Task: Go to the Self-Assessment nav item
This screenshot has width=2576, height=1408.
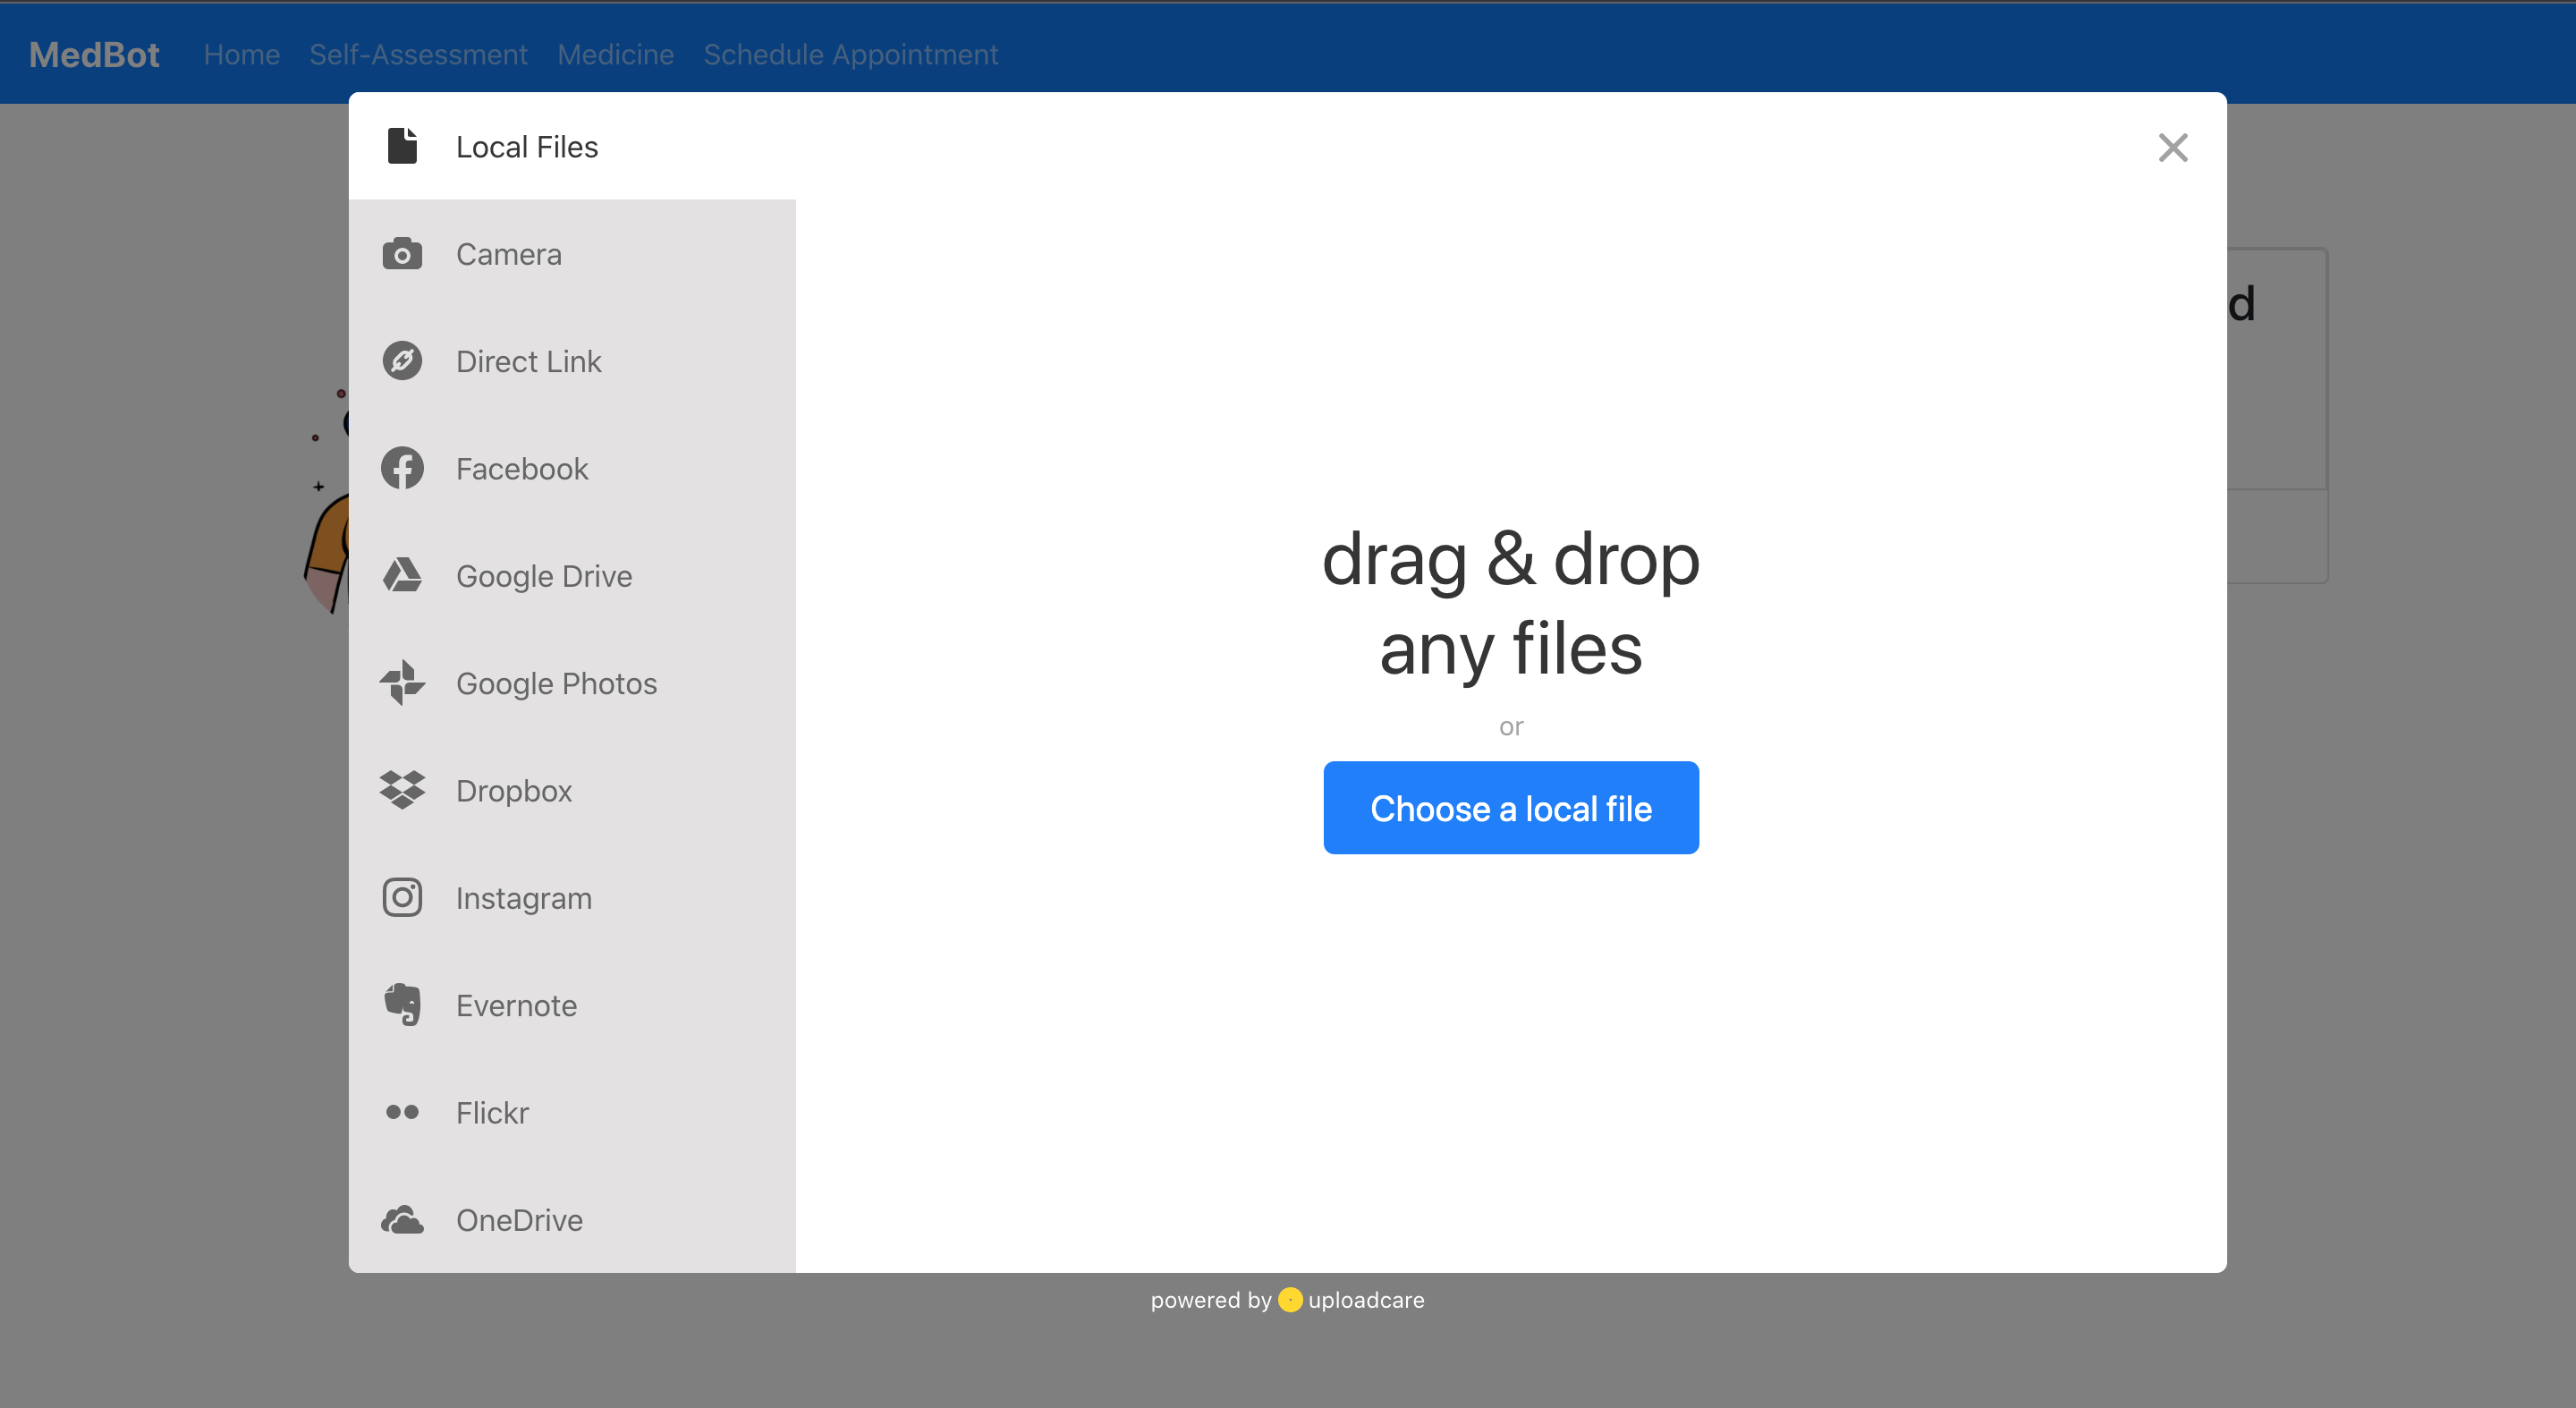Action: (418, 54)
